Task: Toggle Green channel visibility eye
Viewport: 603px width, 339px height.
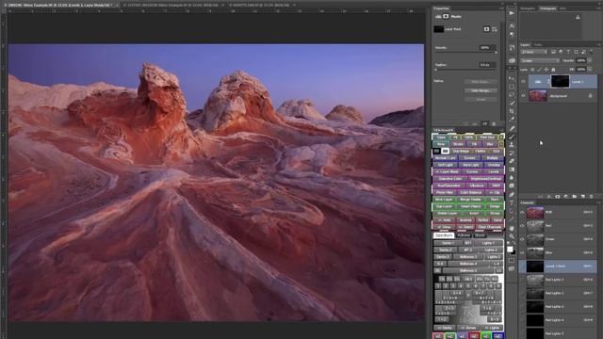Action: pyautogui.click(x=522, y=239)
